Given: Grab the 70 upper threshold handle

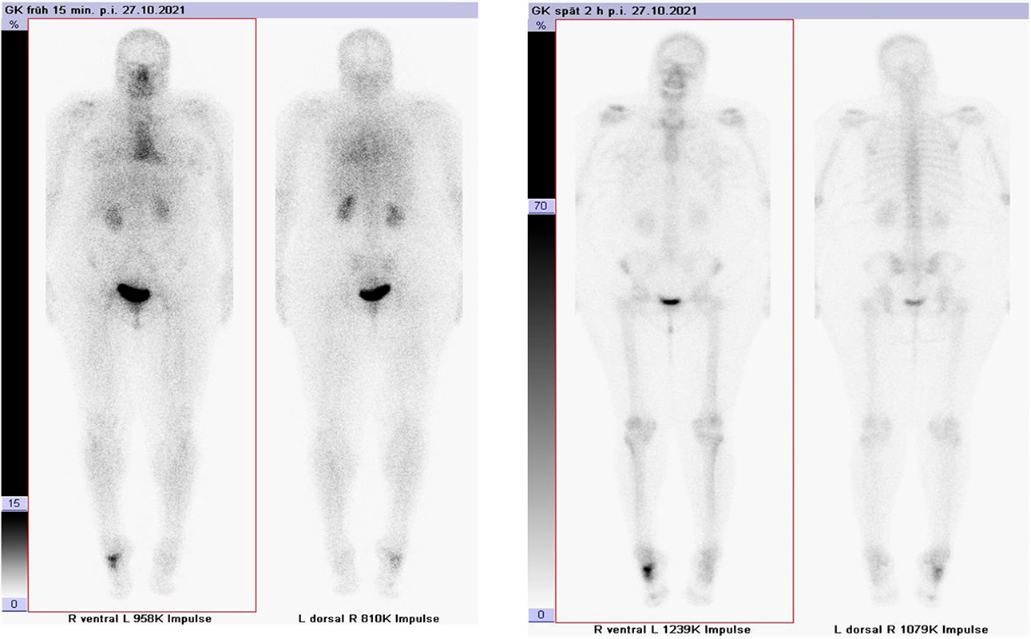Looking at the screenshot, I should click(541, 206).
